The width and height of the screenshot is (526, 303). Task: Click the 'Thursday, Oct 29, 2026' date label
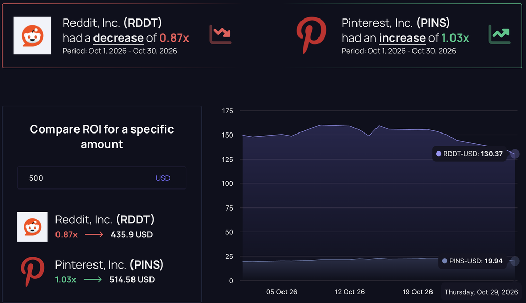[481, 292]
